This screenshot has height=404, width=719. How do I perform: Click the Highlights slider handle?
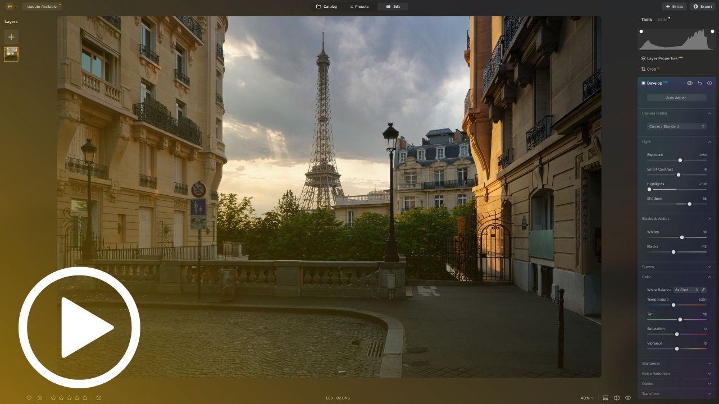click(x=649, y=190)
